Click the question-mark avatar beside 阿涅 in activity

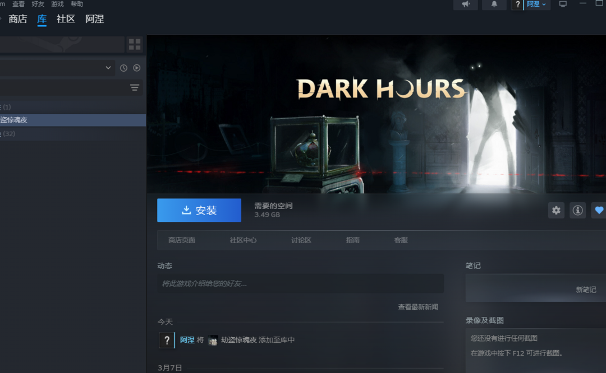click(167, 340)
